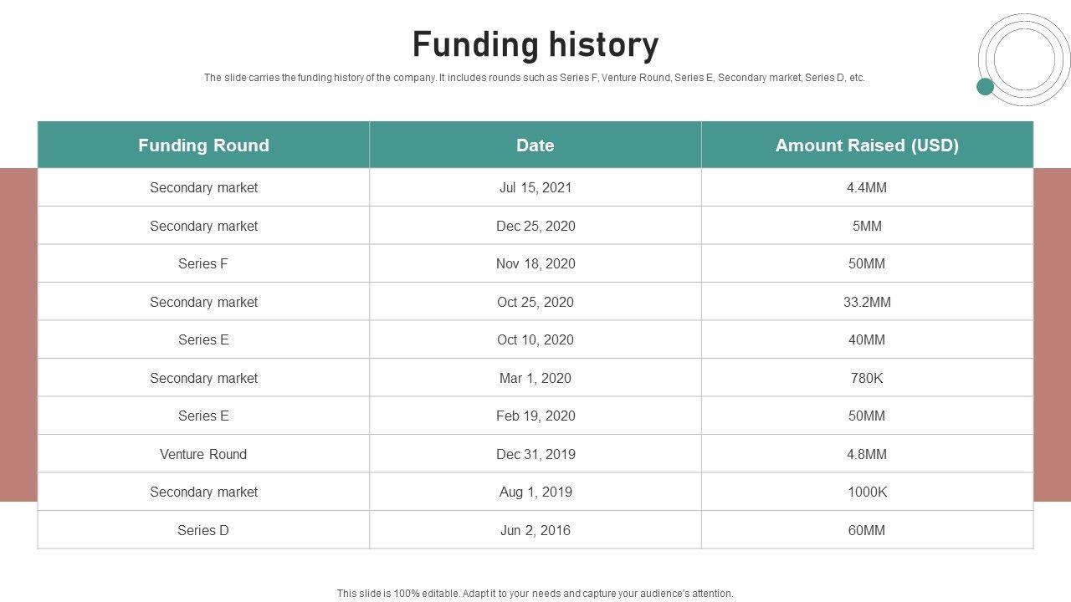
Task: Click the 33.2MM amount cell
Action: point(867,302)
